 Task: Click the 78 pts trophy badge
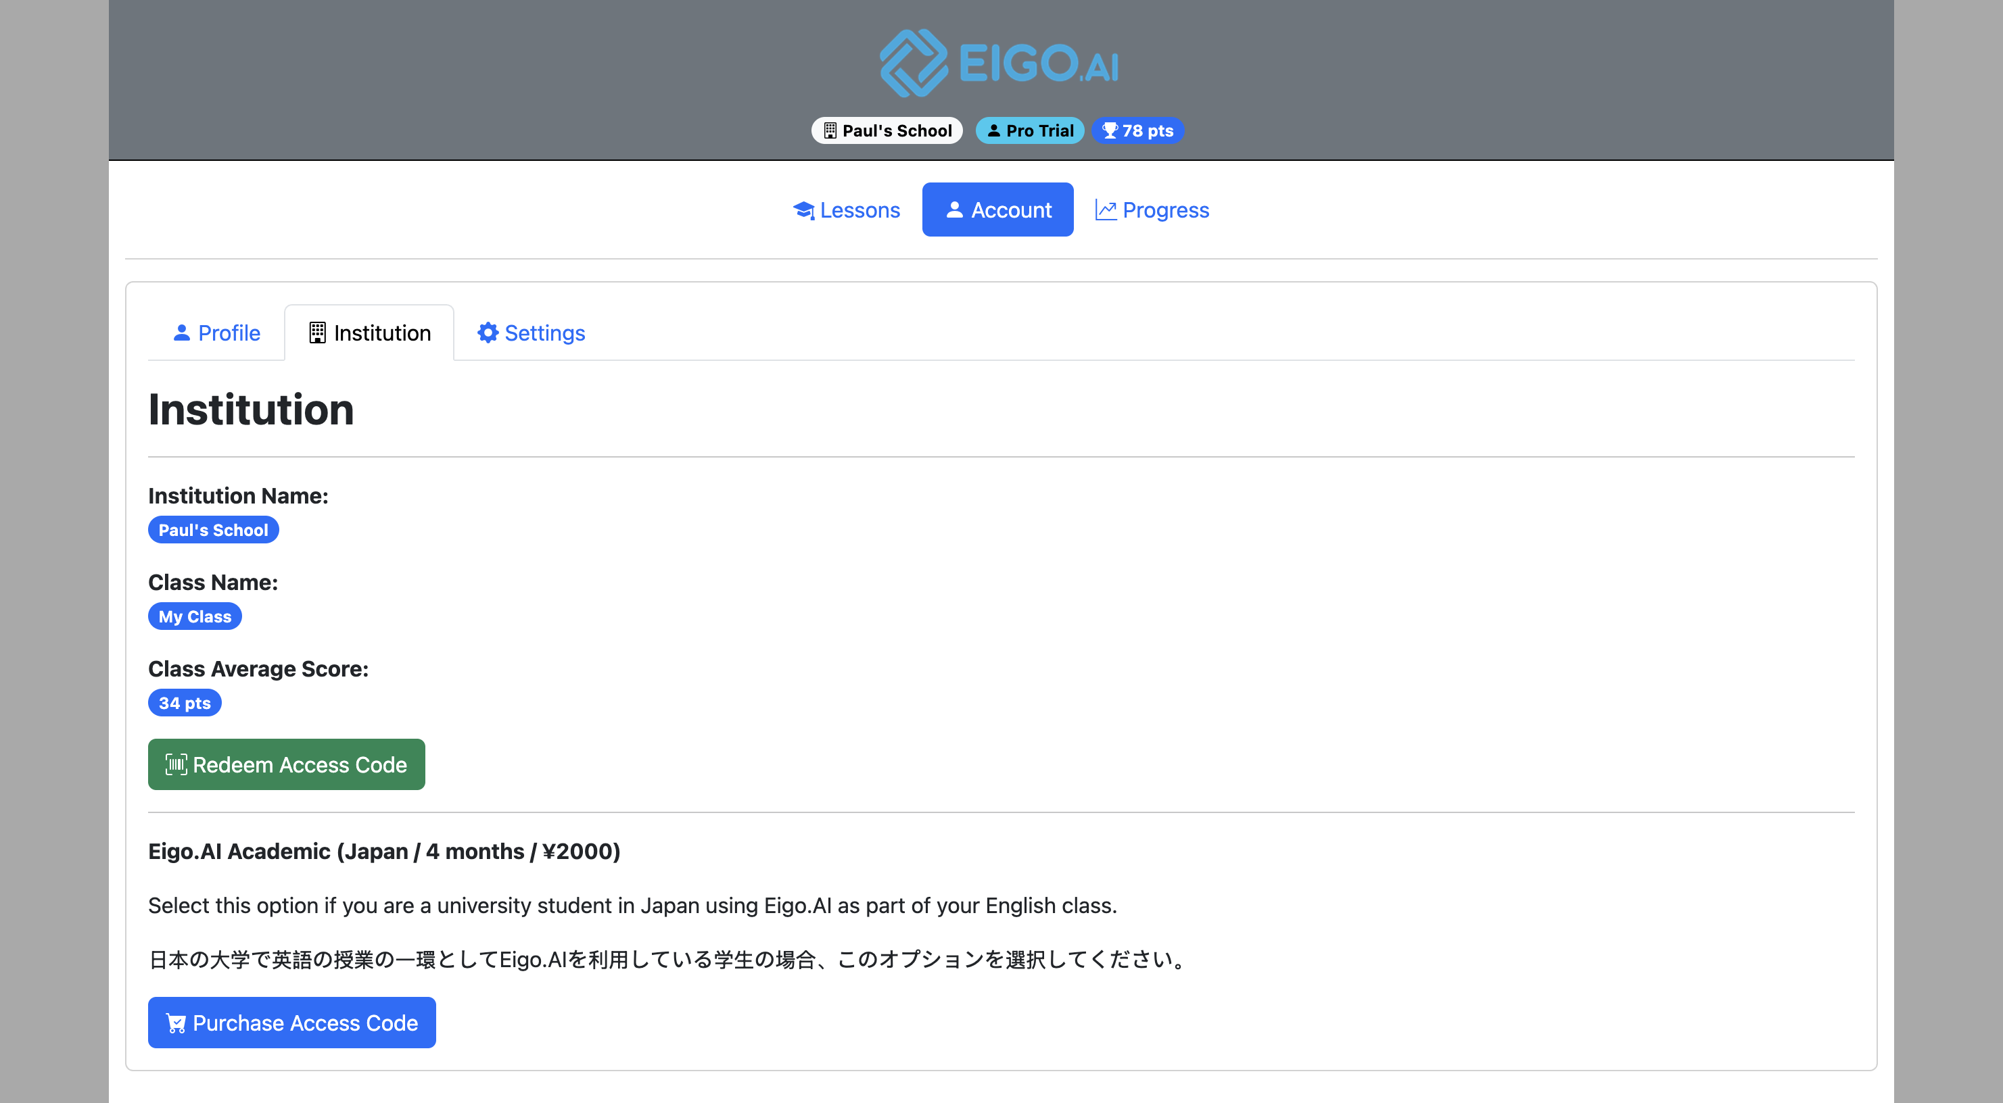[1137, 130]
